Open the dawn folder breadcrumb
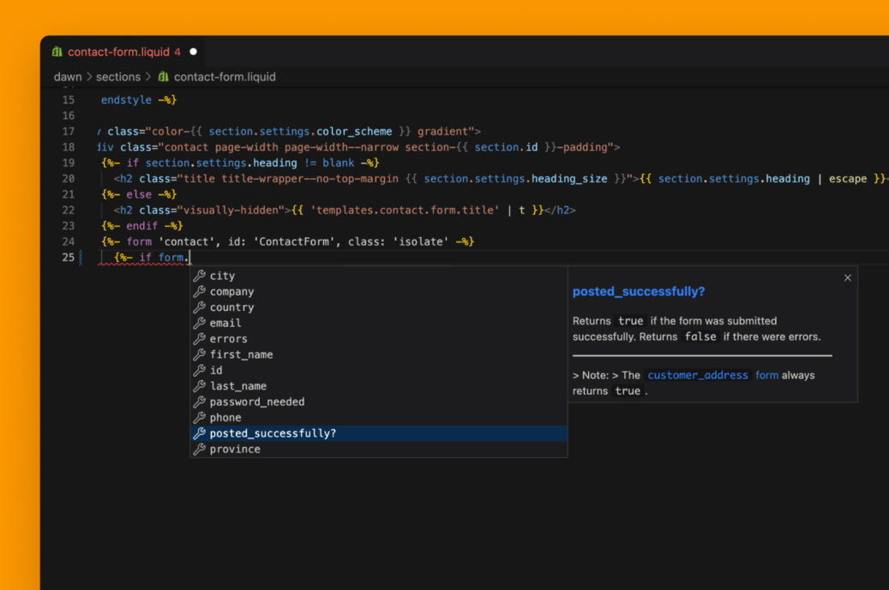 click(x=68, y=77)
